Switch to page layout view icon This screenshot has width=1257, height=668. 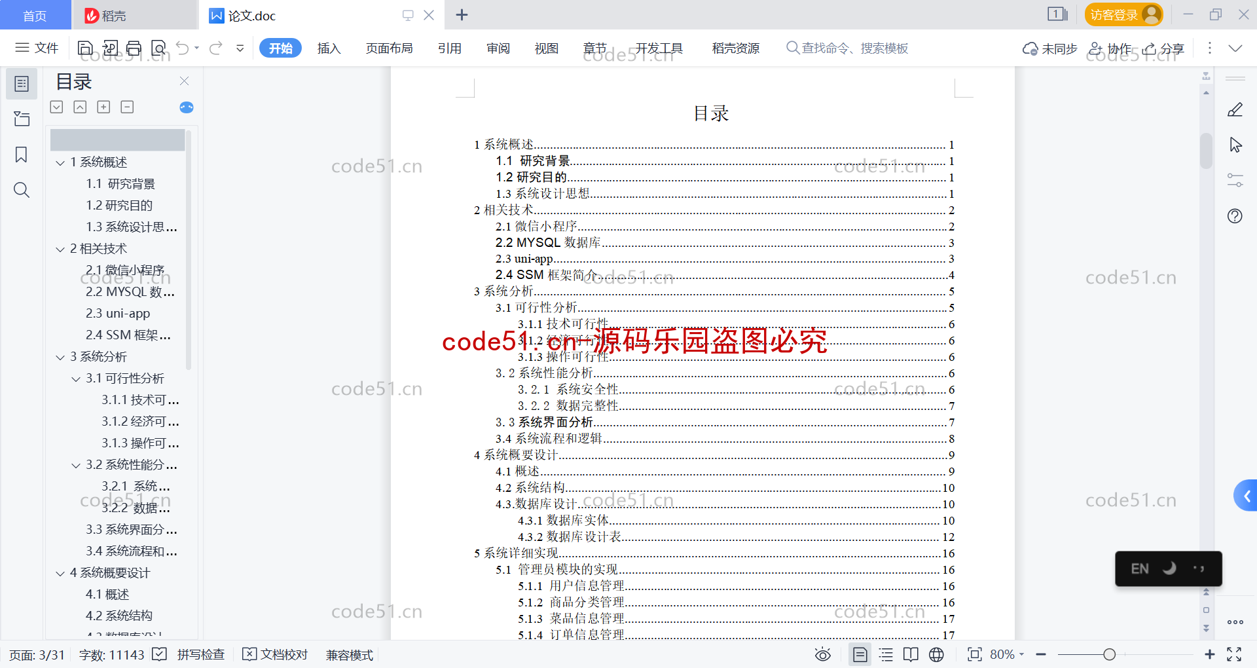tap(860, 654)
